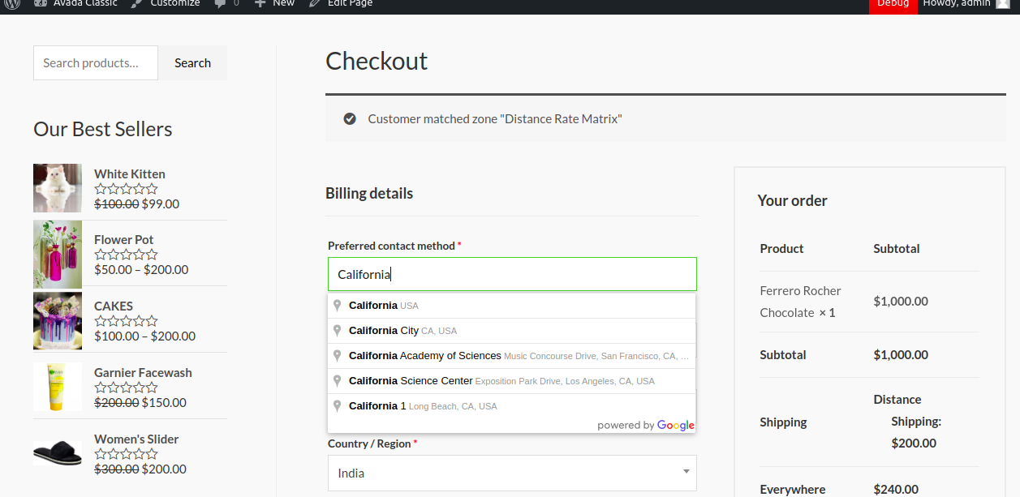Click the Edit Page pencil icon

(x=314, y=3)
